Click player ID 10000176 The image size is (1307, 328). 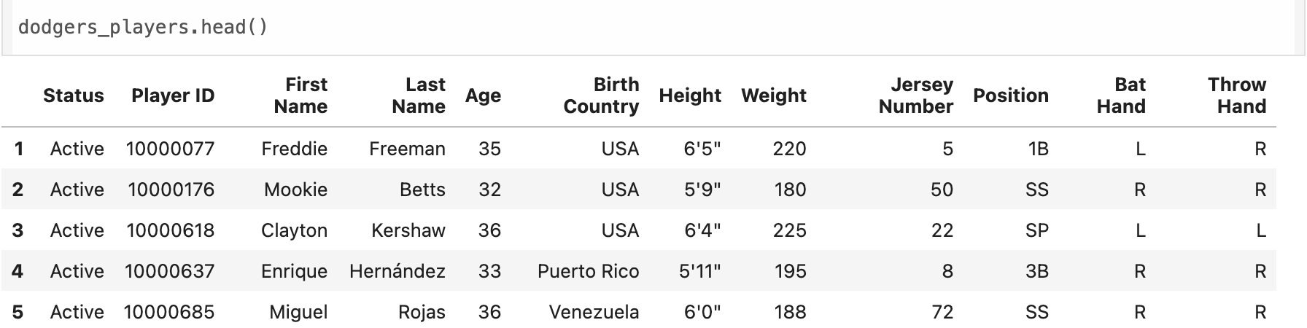(x=171, y=190)
